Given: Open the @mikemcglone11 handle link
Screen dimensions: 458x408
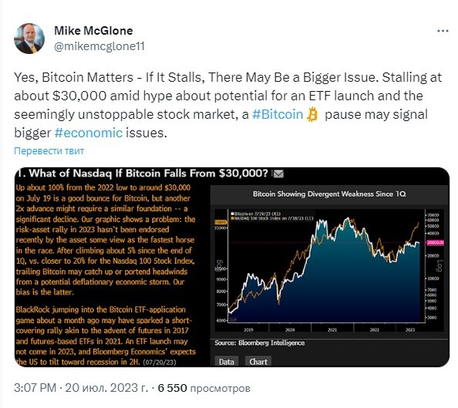Looking at the screenshot, I should click(x=99, y=46).
